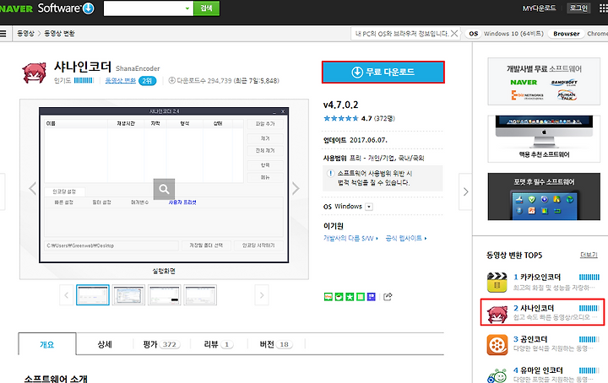Close the PC OS info notice

tap(454, 34)
